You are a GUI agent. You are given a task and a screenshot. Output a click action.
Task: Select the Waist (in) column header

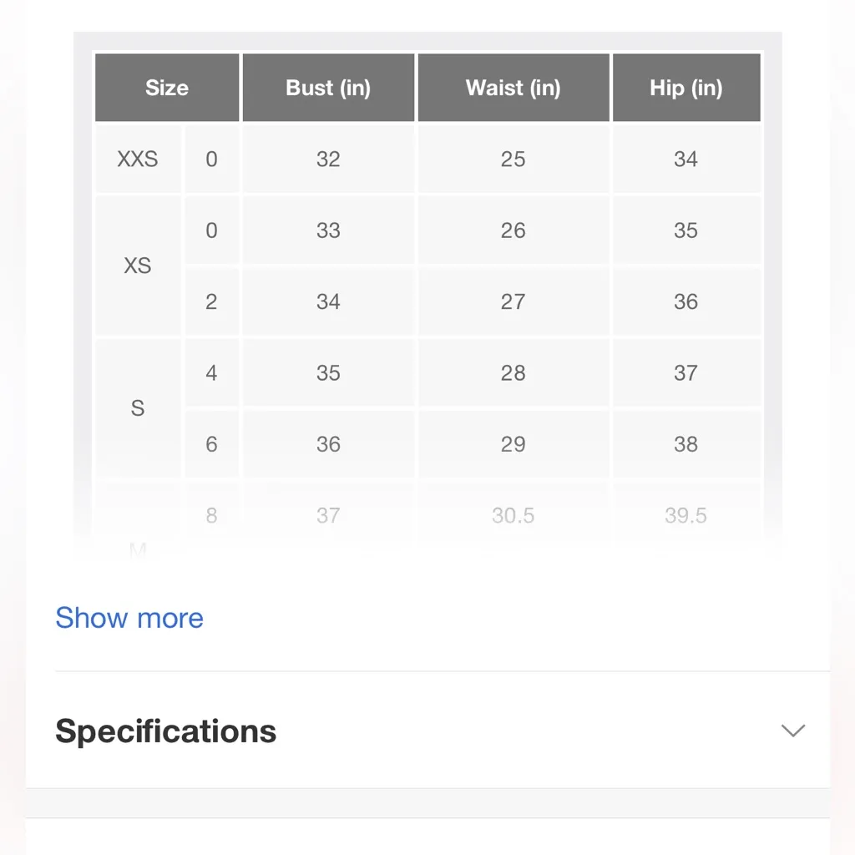pyautogui.click(x=513, y=87)
